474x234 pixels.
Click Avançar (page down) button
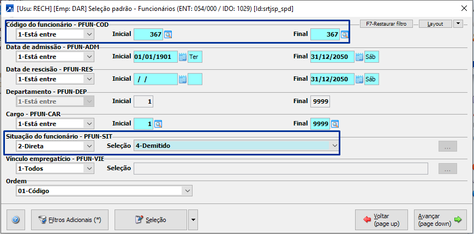440,220
